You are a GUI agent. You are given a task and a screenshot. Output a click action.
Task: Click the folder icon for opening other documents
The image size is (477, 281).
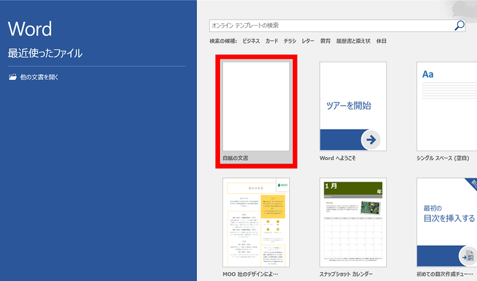13,77
